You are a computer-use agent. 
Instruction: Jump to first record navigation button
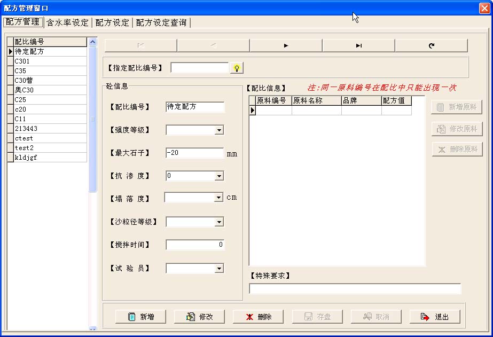tap(140, 46)
